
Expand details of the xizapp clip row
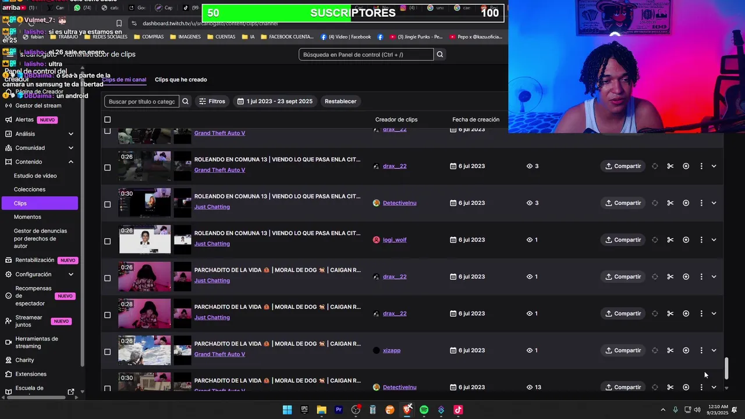coord(714,350)
